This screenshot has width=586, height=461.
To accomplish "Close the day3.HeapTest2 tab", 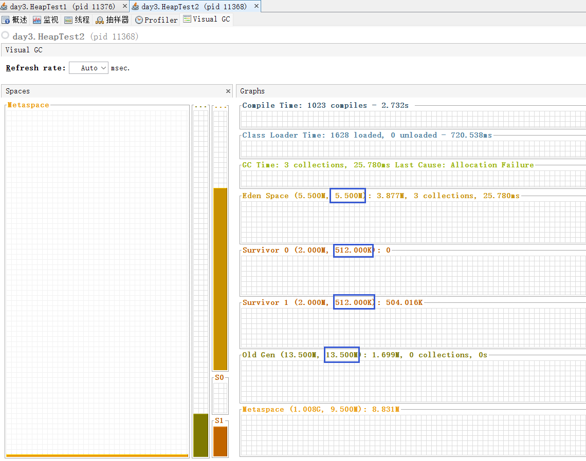I will (257, 6).
